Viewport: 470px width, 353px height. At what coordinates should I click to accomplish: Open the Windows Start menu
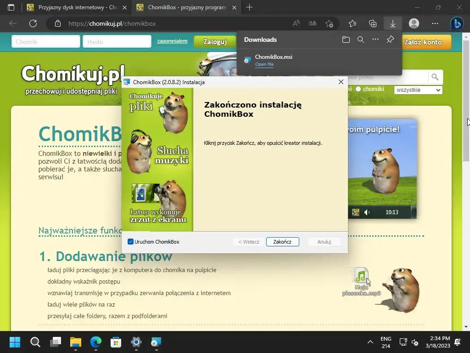[x=15, y=342]
